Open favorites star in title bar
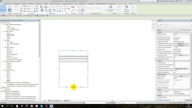The height and width of the screenshot is (108, 192). point(163,1)
